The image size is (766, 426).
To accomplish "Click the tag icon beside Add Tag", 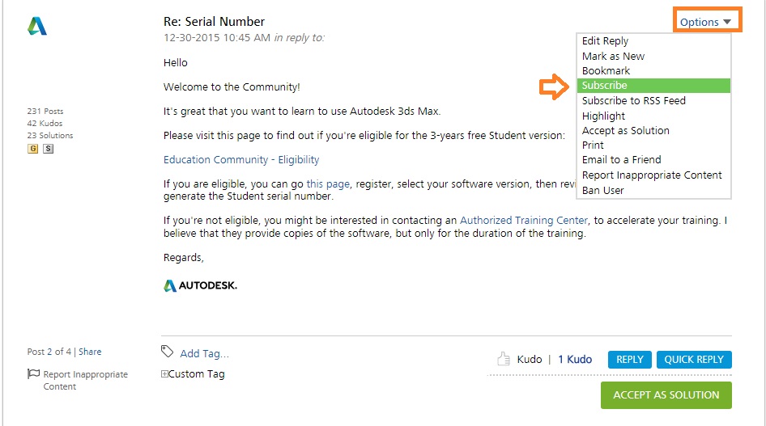I will 168,352.
